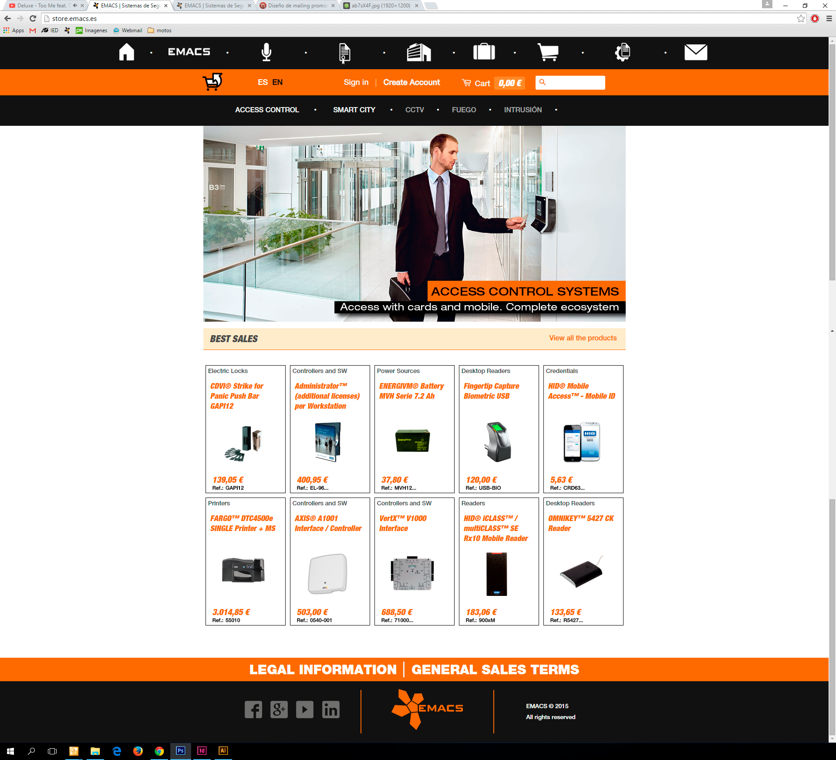Open HID Mobile Access - Mobile ID product

coord(581,391)
